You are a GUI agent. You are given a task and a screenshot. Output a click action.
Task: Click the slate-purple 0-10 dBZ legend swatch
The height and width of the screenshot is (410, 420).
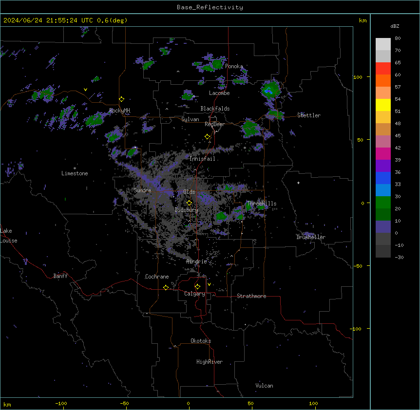pyautogui.click(x=383, y=227)
